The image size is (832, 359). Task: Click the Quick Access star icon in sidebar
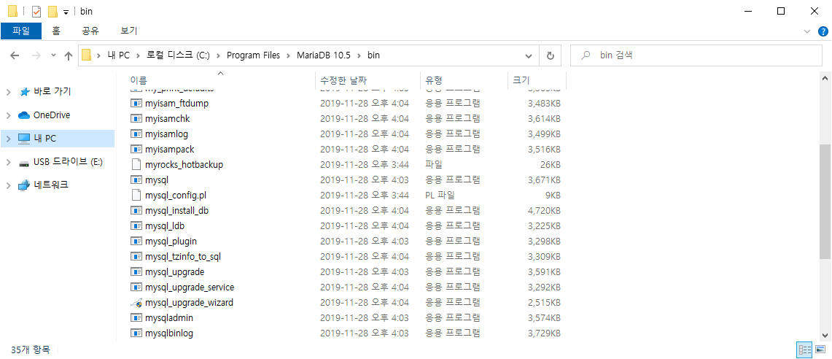coord(24,92)
